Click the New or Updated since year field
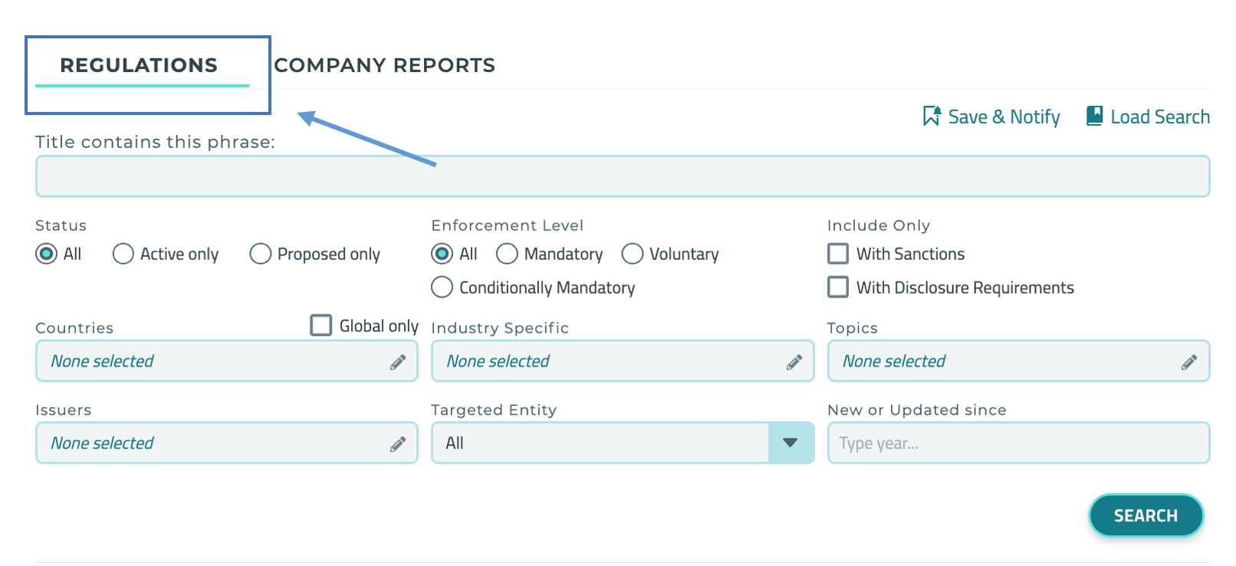Screen dimensions: 1236x566 [x=1019, y=443]
